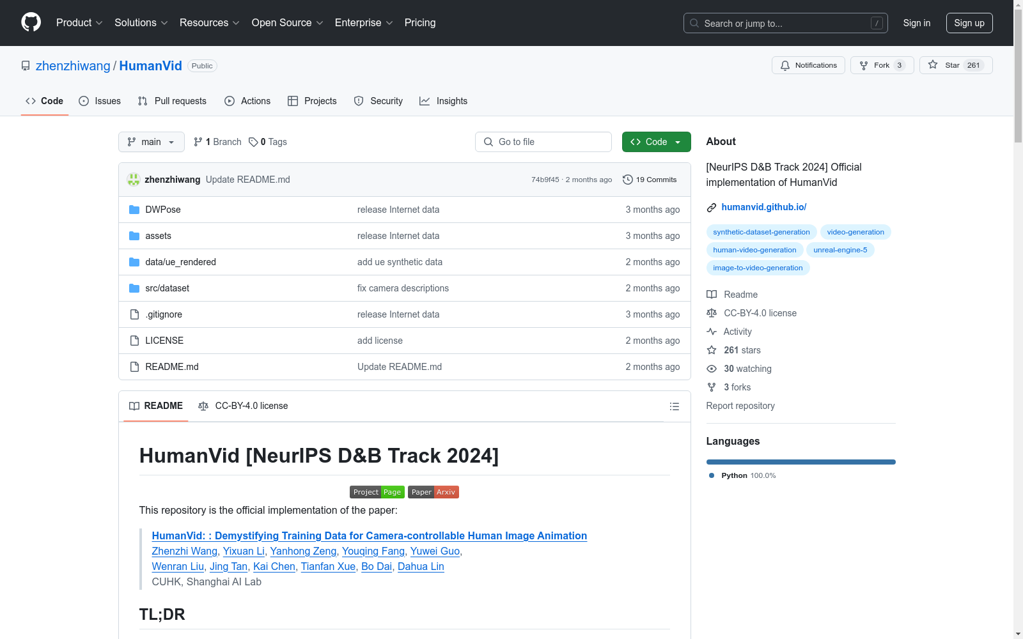Click the scale icon next to CC-BY-4.0 license
1023x639 pixels.
click(x=712, y=313)
